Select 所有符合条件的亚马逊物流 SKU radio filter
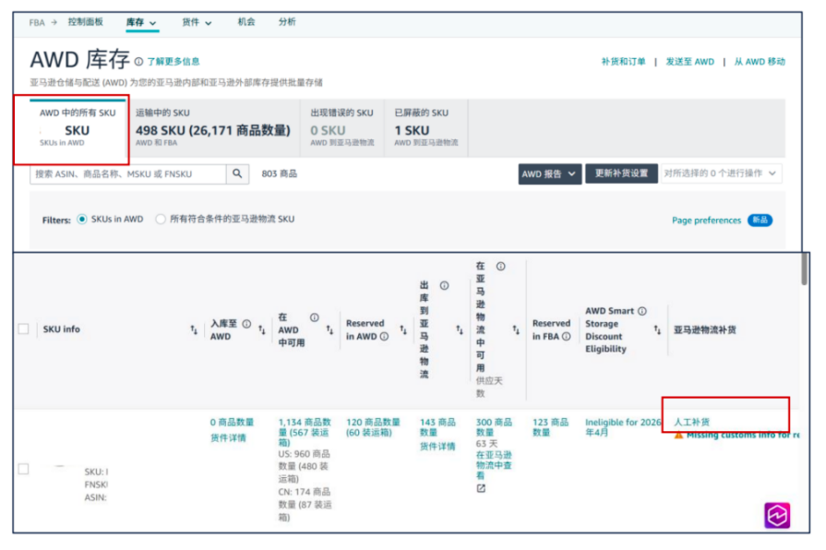The height and width of the screenshot is (550, 826). click(x=161, y=219)
